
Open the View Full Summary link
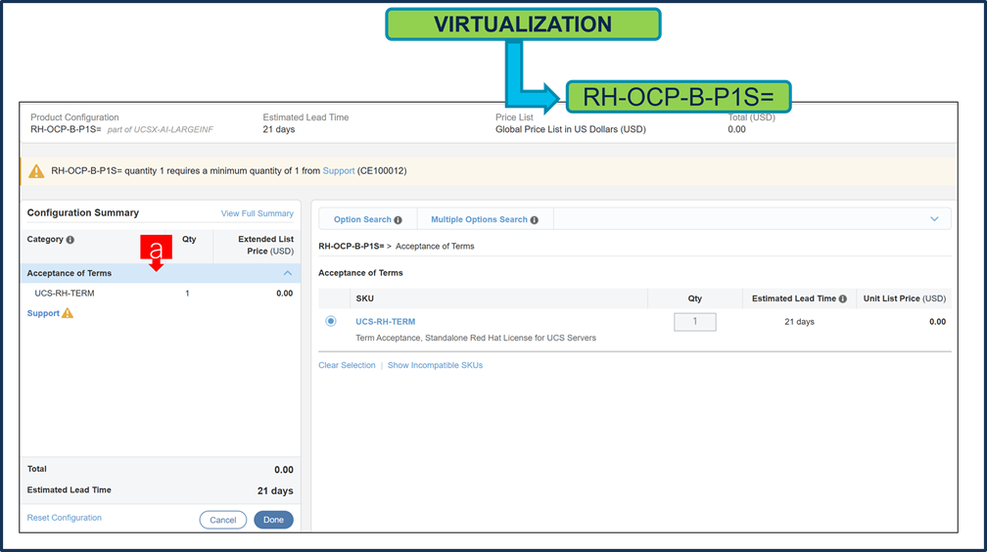(x=257, y=213)
